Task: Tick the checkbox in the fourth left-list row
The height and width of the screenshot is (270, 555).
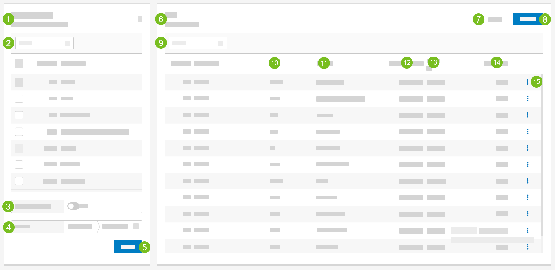Action: pos(19,131)
